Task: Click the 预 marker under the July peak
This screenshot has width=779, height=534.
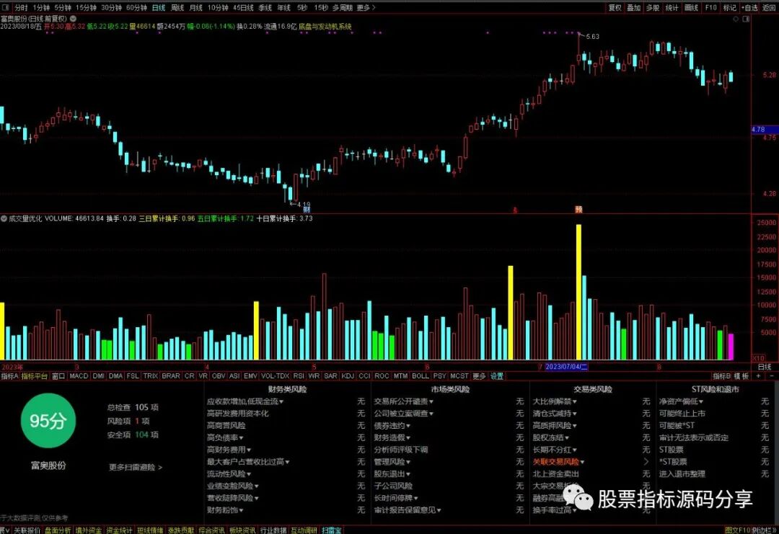Action: point(578,210)
